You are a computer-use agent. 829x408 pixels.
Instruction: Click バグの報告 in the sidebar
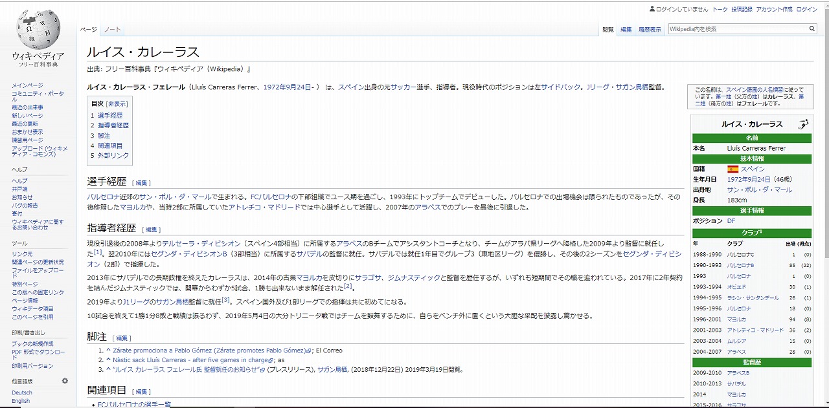[x=25, y=206]
